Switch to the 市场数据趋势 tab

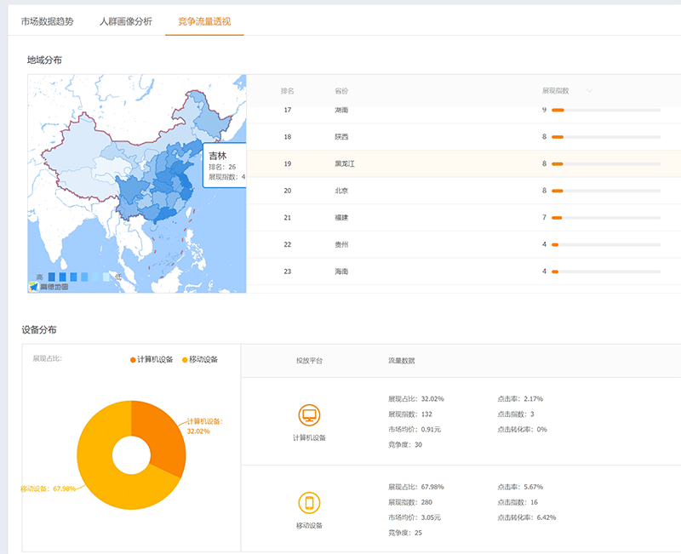point(47,21)
